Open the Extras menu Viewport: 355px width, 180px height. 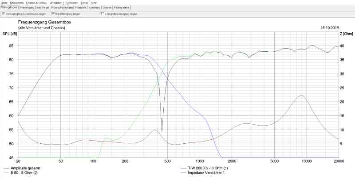point(84,3)
